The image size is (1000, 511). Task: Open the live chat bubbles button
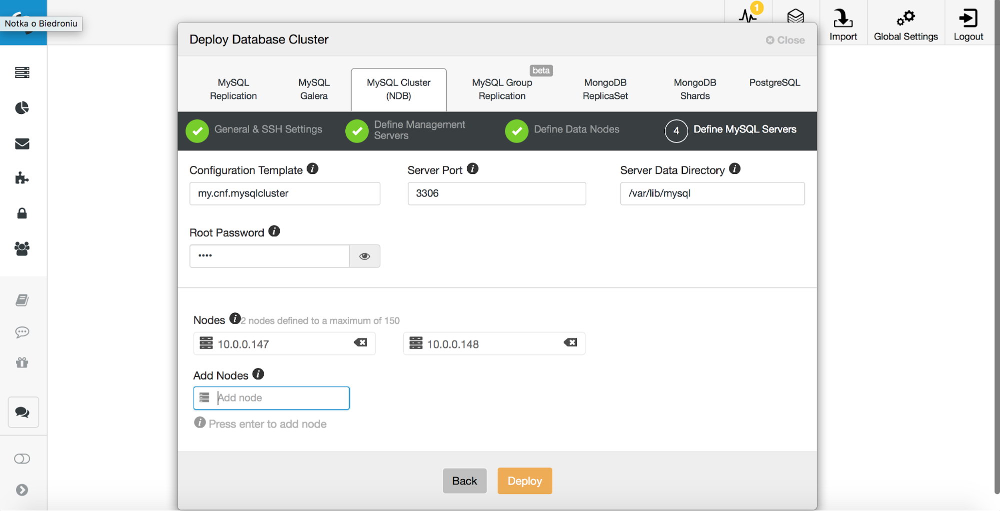pos(23,412)
